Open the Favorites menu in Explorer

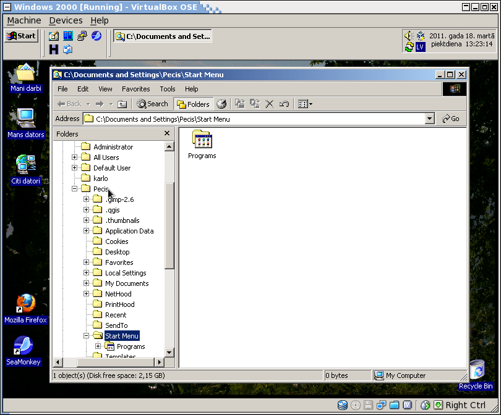pyautogui.click(x=136, y=89)
